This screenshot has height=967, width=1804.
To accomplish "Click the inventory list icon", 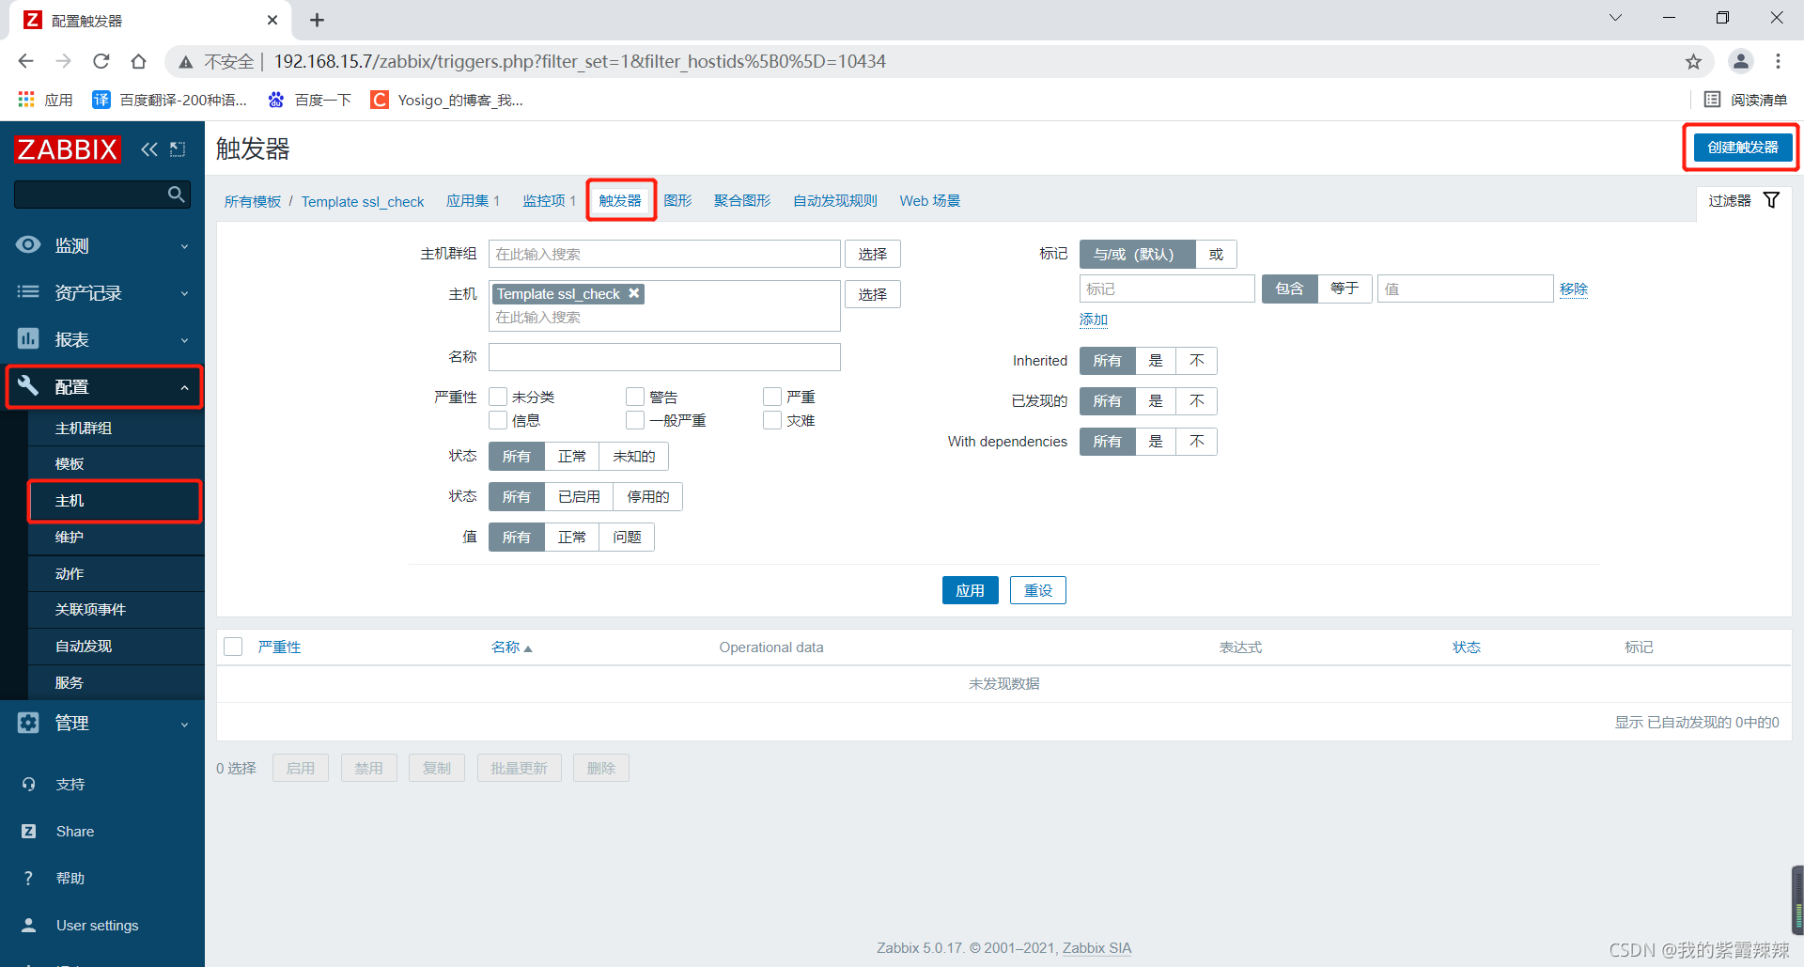I will coord(28,292).
